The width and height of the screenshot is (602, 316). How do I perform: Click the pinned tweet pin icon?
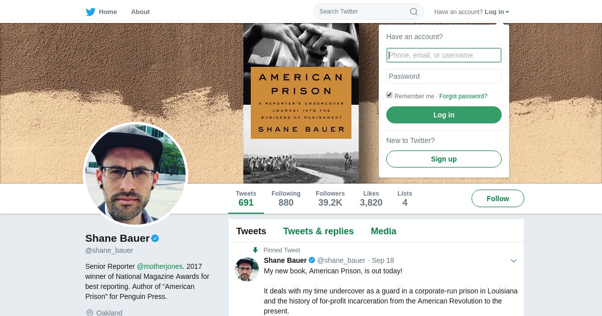[x=255, y=250]
